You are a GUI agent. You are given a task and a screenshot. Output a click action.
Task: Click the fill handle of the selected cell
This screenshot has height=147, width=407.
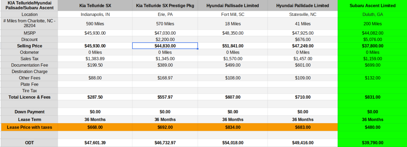197,49
